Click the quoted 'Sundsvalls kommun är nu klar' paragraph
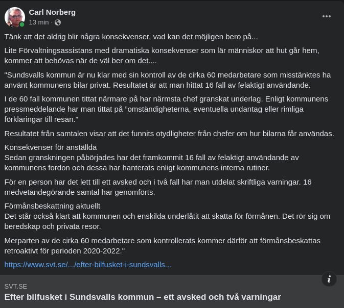The image size is (344, 308). 167,80
